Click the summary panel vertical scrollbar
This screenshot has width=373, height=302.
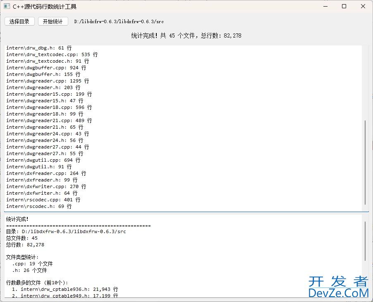(x=365, y=241)
